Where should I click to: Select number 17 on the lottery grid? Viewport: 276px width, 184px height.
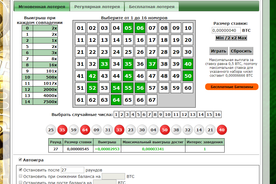point(152,40)
